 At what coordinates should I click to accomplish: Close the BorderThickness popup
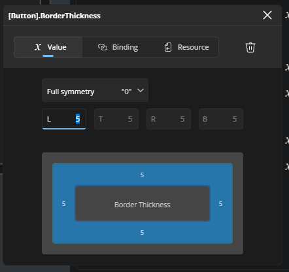[x=267, y=15]
